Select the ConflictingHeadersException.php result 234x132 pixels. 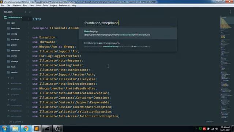(128, 45)
